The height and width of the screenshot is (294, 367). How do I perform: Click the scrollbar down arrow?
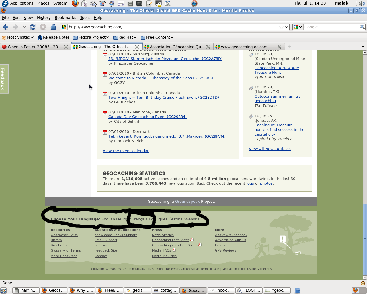click(365, 277)
